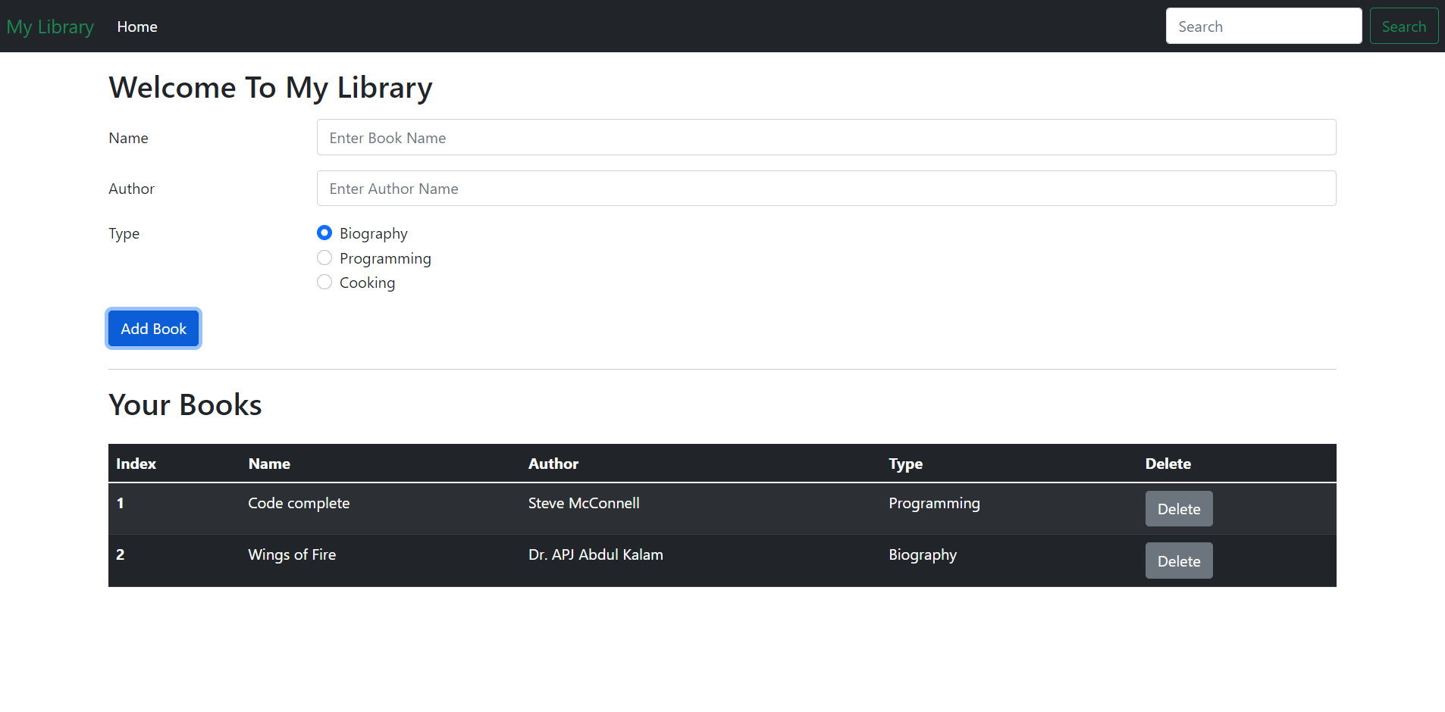Select the Programming type radio button

tap(324, 258)
